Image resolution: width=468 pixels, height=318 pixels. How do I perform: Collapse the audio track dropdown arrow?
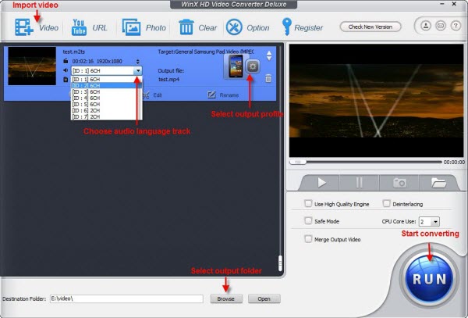[x=138, y=70]
